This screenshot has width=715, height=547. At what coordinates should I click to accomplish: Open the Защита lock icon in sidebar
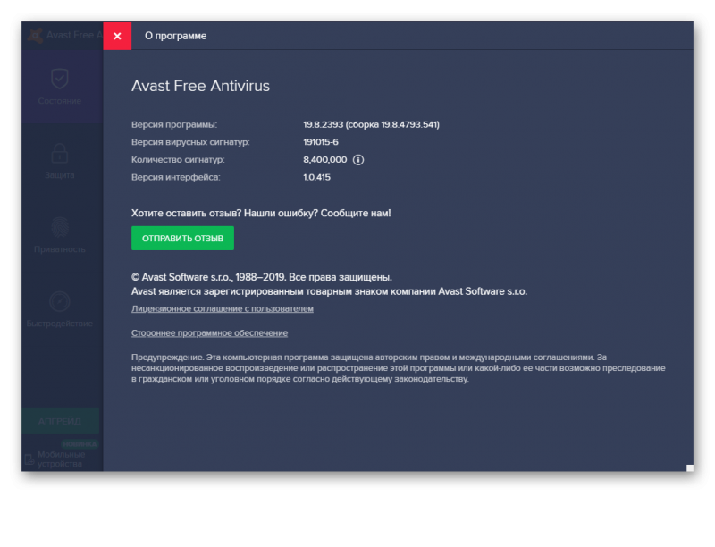60,153
